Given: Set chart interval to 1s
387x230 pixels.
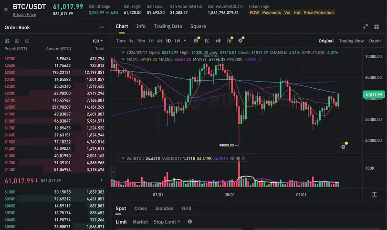Looking at the screenshot, I should [131, 41].
